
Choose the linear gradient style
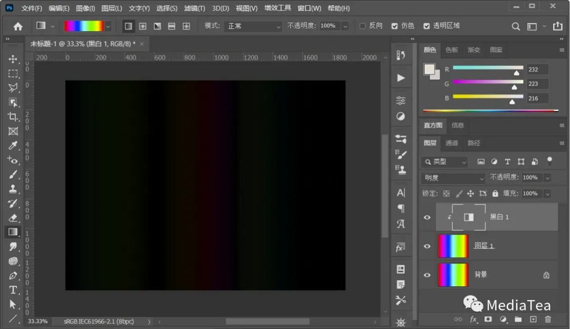coord(128,26)
